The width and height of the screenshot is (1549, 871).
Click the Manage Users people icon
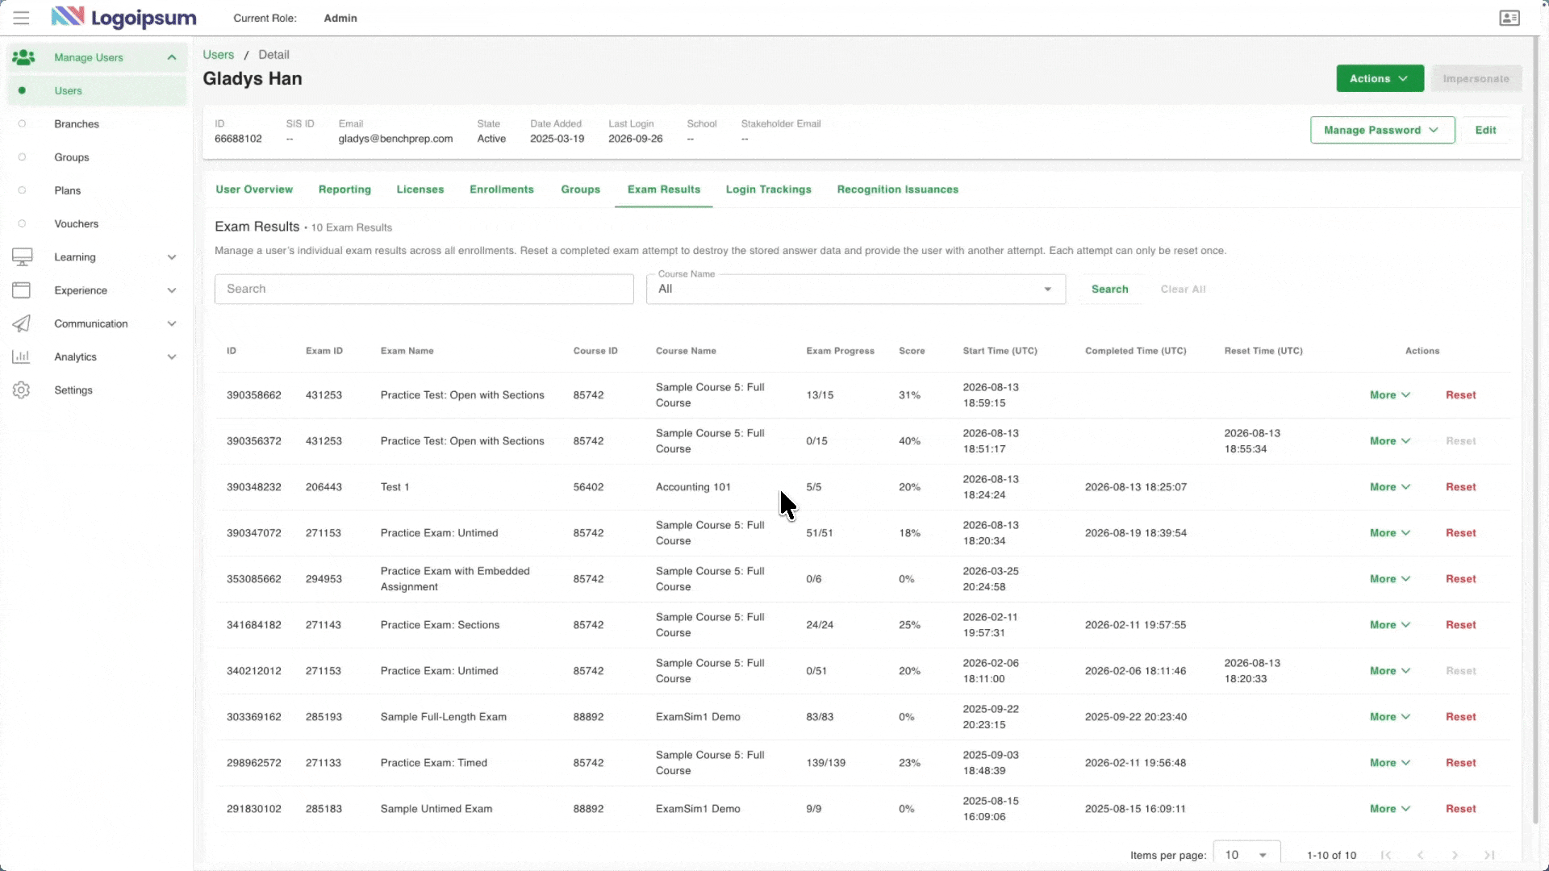coord(23,57)
